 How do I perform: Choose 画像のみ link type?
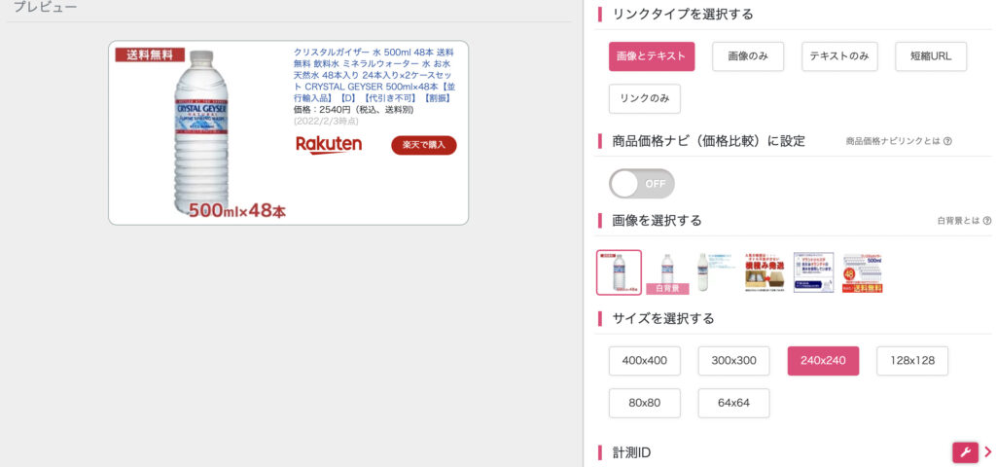tap(748, 56)
